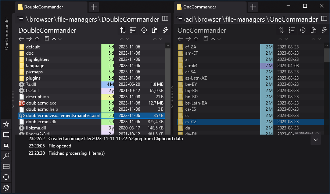Screen dimensions: 330x194
Task: Collapse the log panel with chevron button
Action: pos(316,140)
